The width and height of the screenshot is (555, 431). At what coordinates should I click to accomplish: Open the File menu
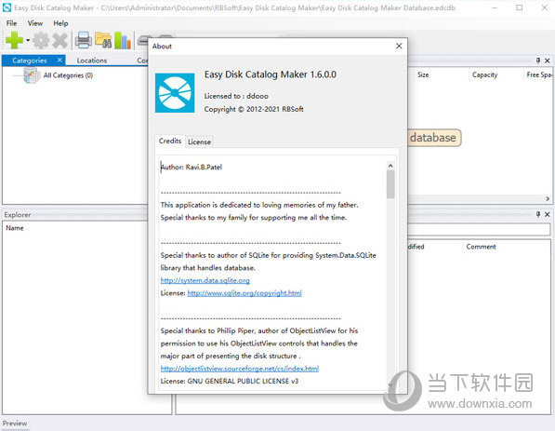pos(11,23)
